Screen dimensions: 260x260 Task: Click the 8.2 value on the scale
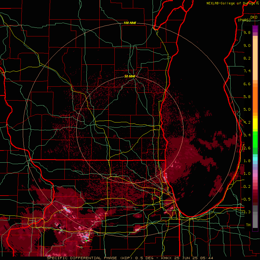pyautogui.click(x=247, y=58)
